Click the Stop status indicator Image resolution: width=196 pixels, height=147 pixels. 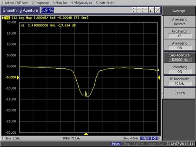pyautogui.click(x=127, y=144)
